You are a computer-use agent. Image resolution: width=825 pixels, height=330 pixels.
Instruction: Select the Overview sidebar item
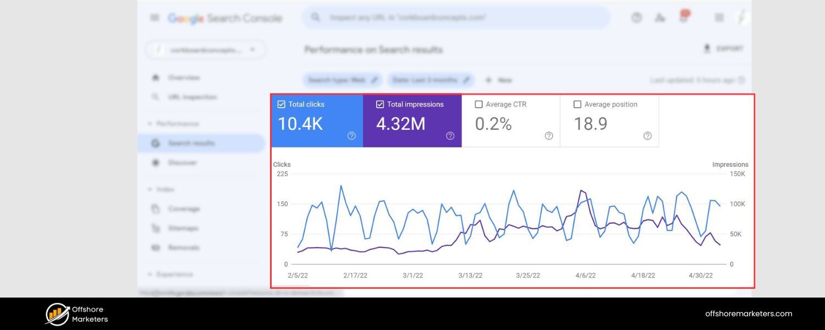(184, 78)
